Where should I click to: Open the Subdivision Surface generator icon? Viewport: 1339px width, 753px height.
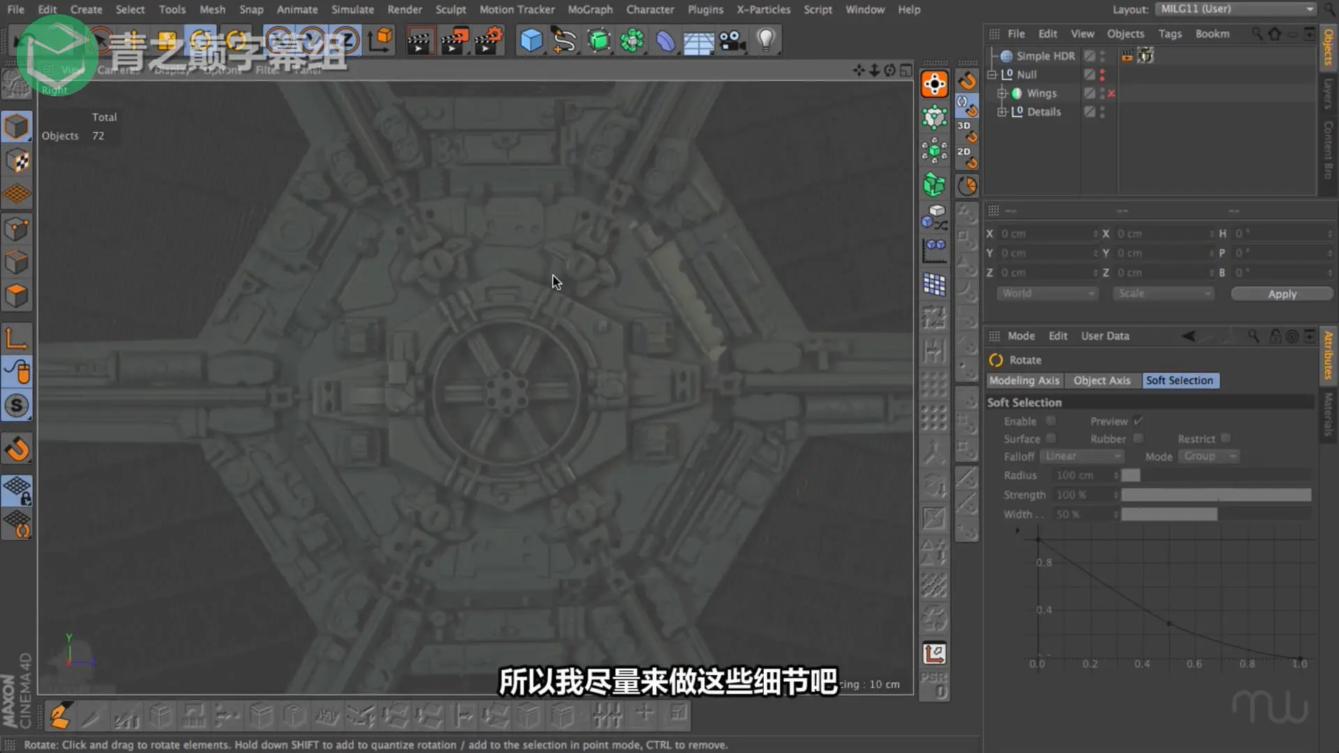coord(598,40)
